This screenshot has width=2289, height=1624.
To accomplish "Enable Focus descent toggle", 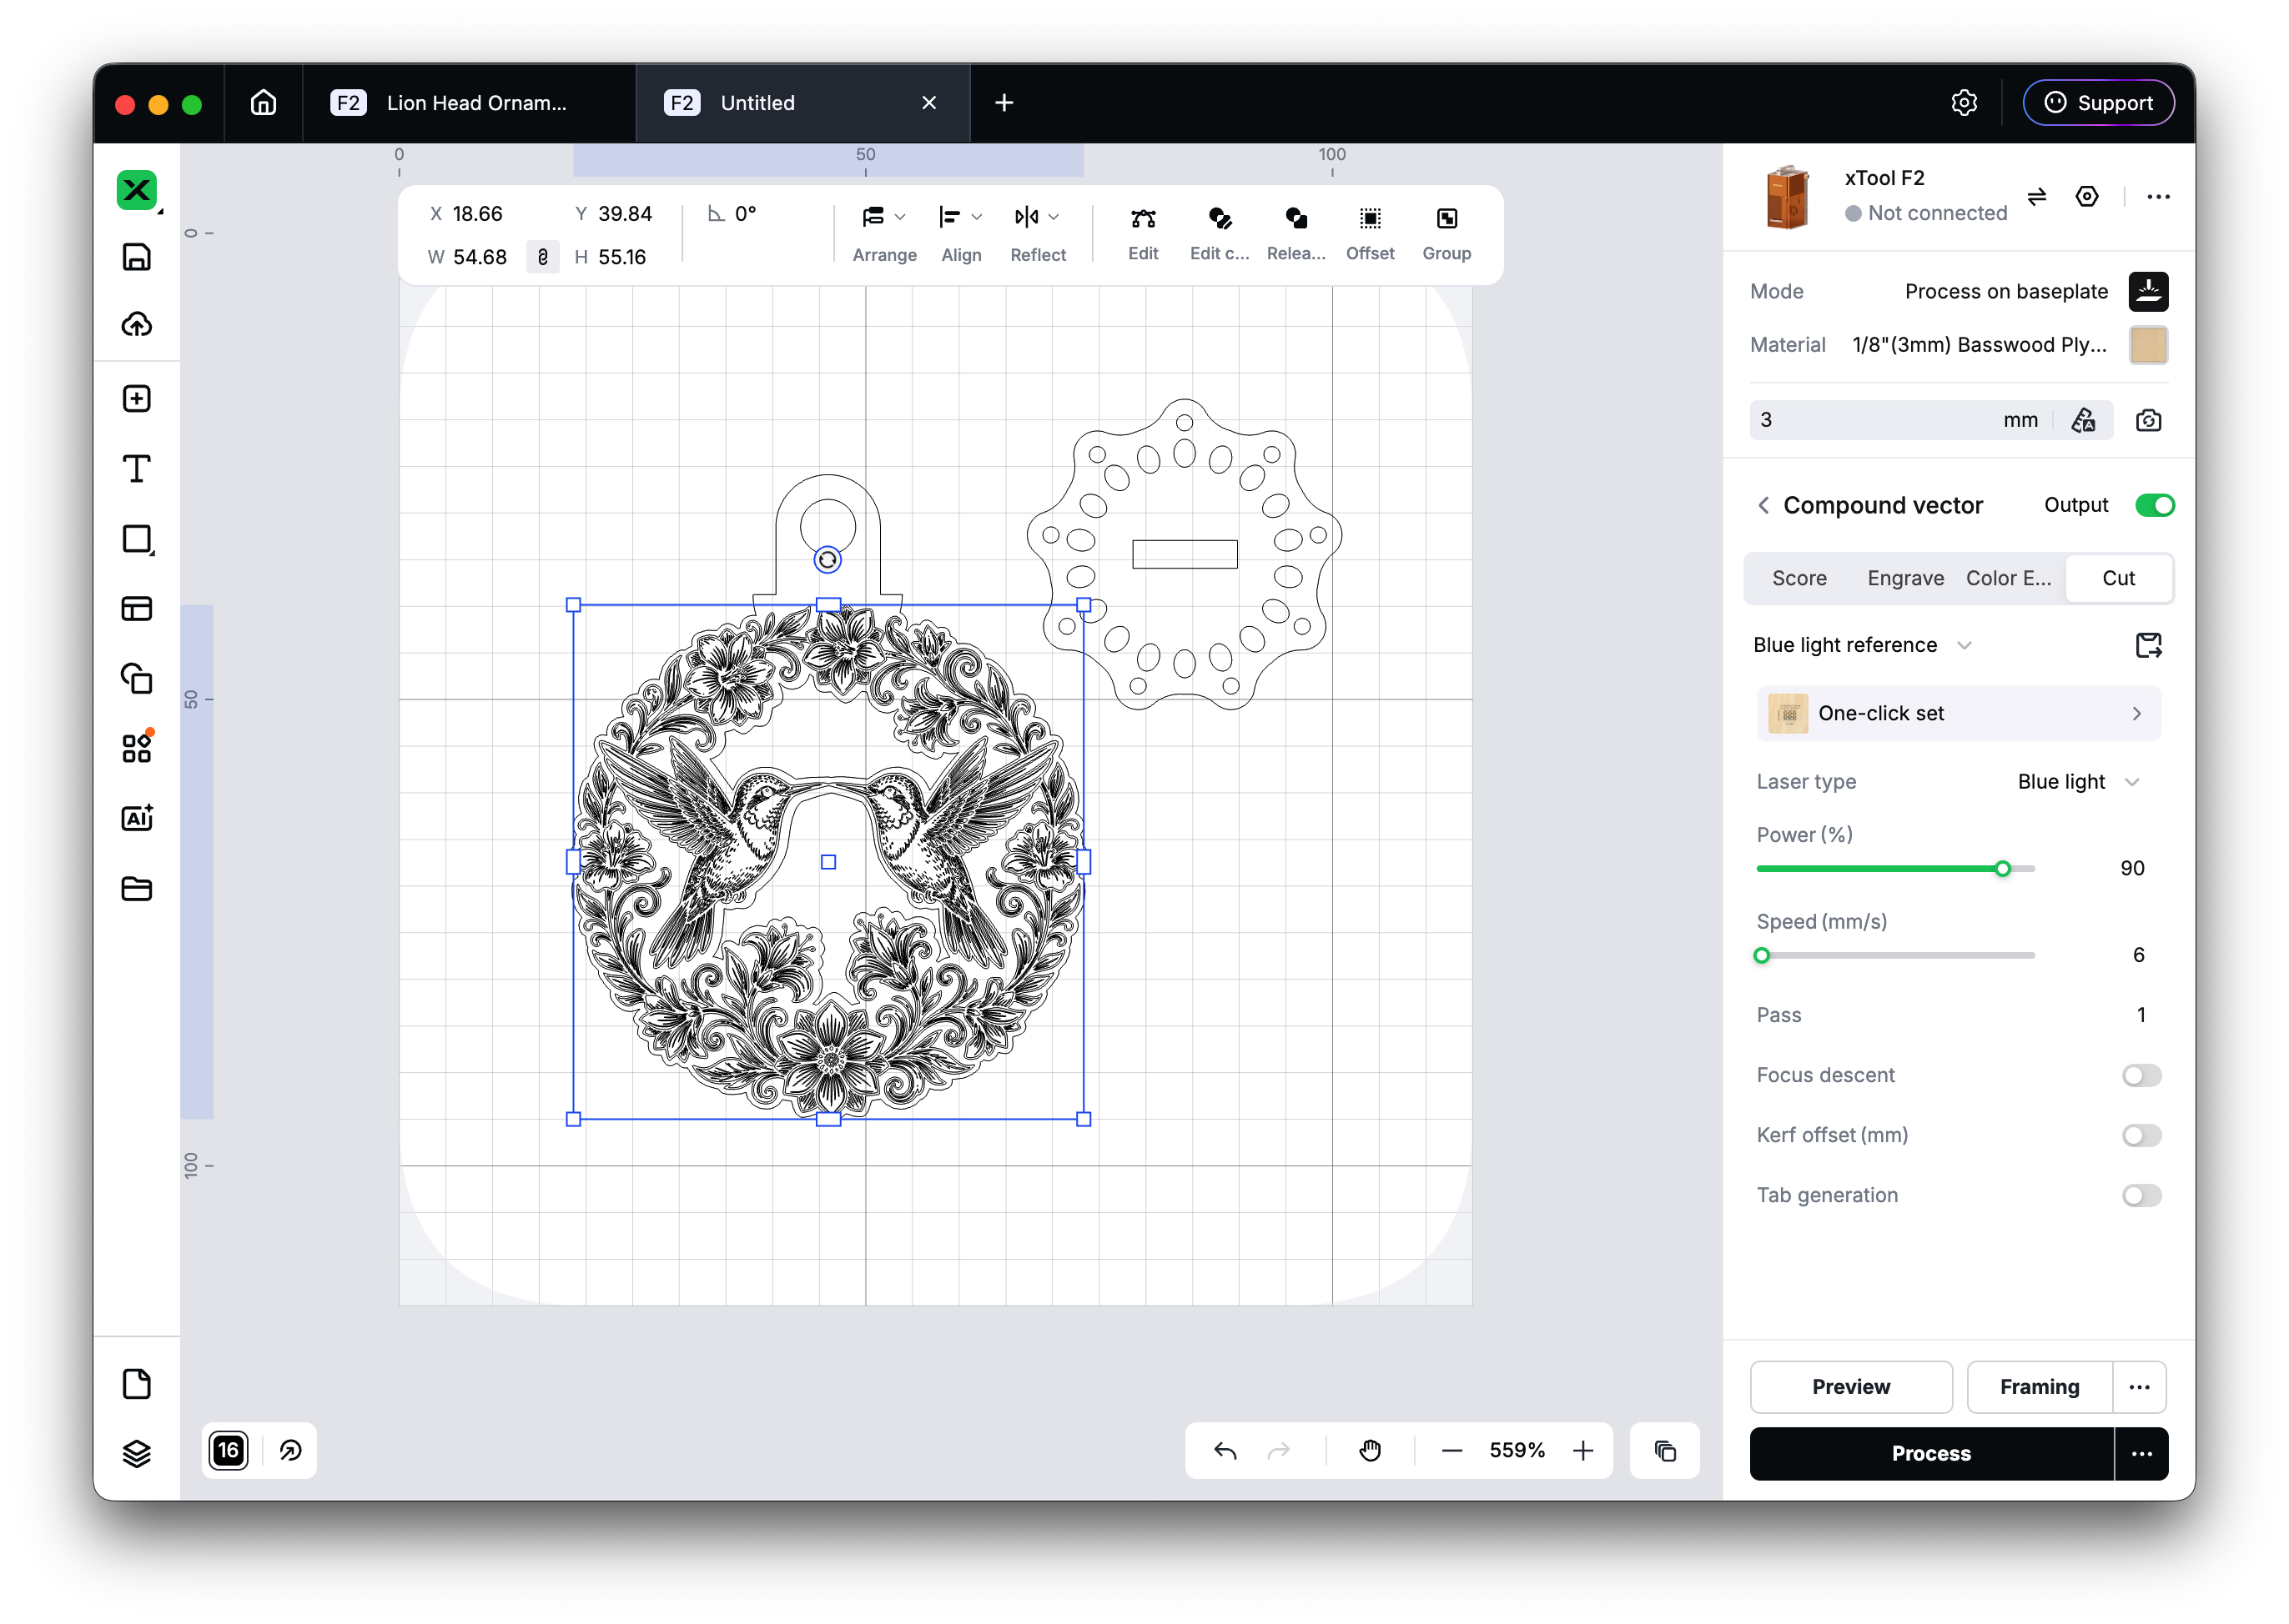I will click(x=2141, y=1075).
